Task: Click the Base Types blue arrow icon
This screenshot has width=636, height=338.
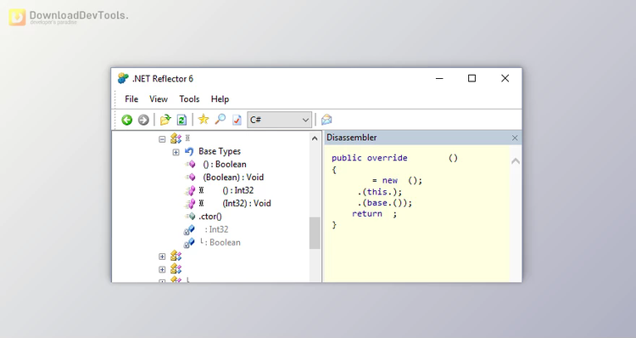Action: [189, 151]
